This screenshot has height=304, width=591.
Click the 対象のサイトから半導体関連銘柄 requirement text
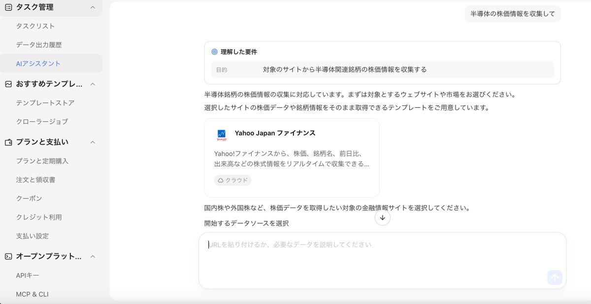pos(345,70)
